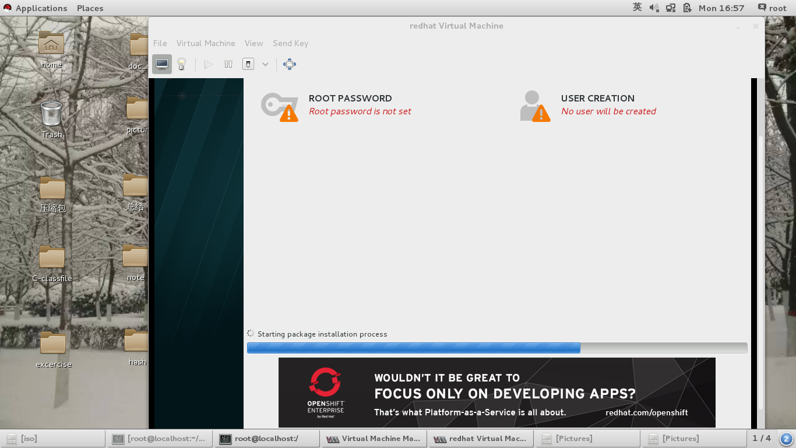Switch to redhat Virtual Machine taskbar item
796x448 pixels.
pos(481,439)
